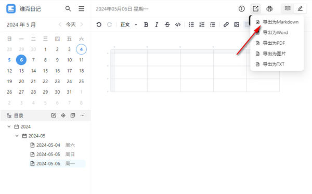Toggle bold formatting
Image resolution: width=312 pixels, height=194 pixels.
point(146,24)
